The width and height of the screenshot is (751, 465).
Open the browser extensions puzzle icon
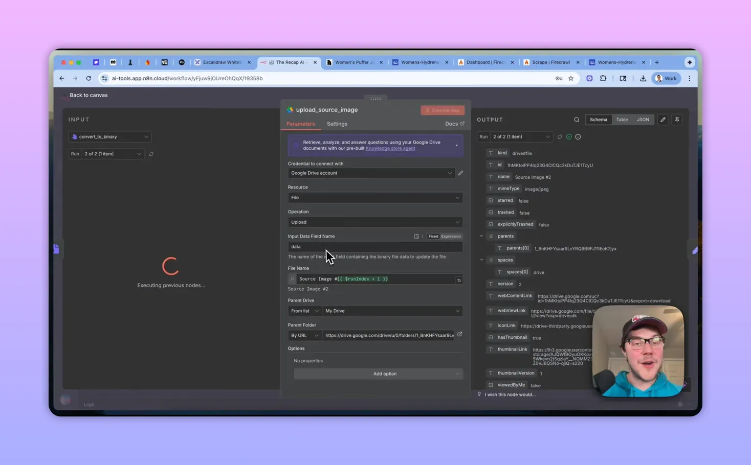pyautogui.click(x=603, y=78)
